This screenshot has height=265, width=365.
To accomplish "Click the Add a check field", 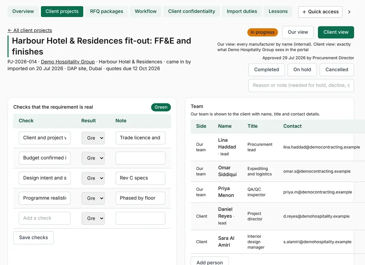I will pos(45,218).
